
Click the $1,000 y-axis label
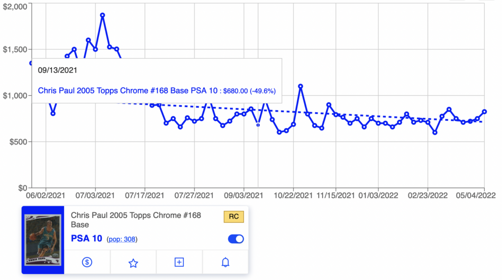click(15, 95)
